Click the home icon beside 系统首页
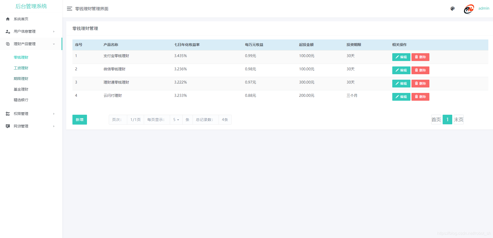This screenshot has height=238, width=493. (8, 19)
